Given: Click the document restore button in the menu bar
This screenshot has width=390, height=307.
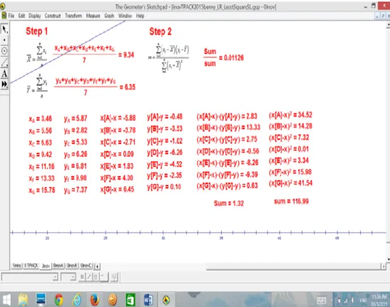Looking at the screenshot, I should (383, 16).
